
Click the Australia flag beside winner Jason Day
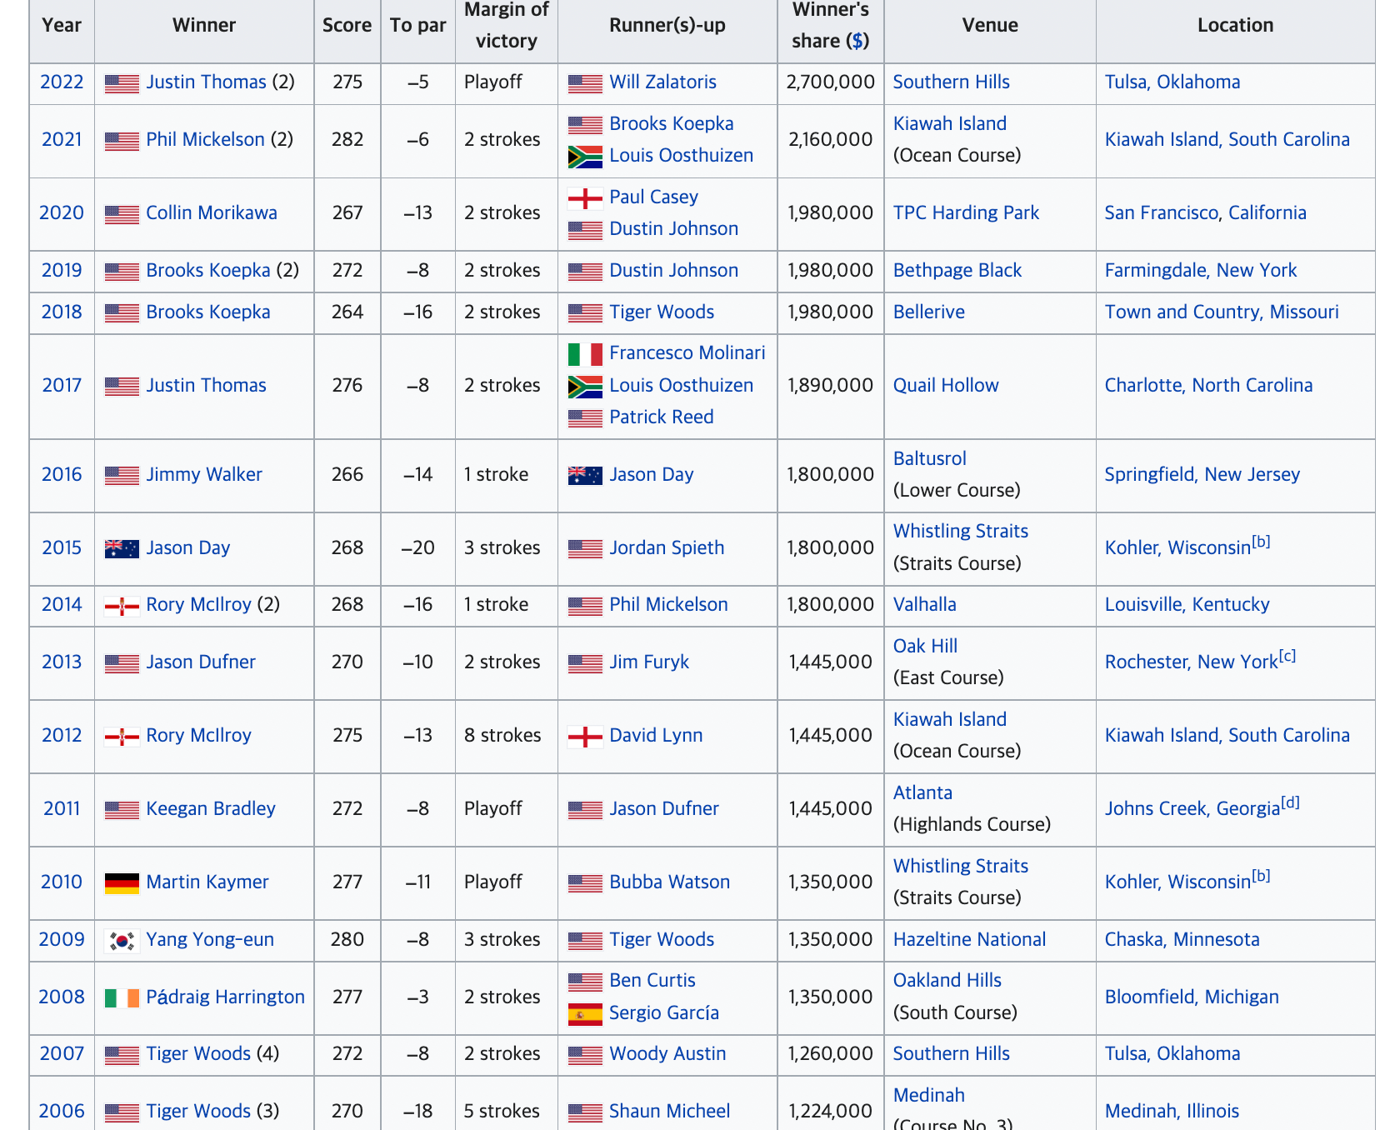(x=122, y=549)
